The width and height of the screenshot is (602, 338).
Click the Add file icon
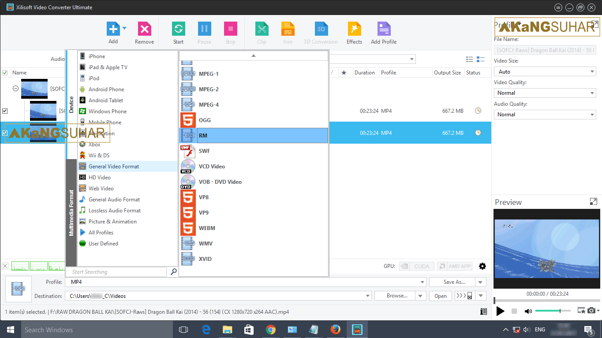tap(113, 29)
